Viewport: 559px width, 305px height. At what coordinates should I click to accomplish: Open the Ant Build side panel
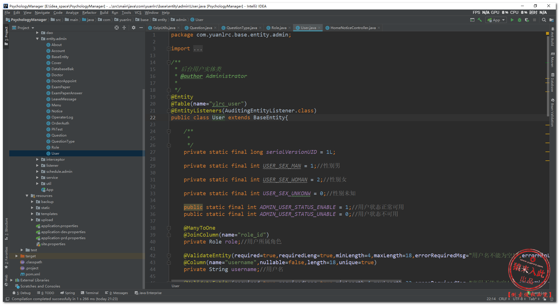(552, 37)
